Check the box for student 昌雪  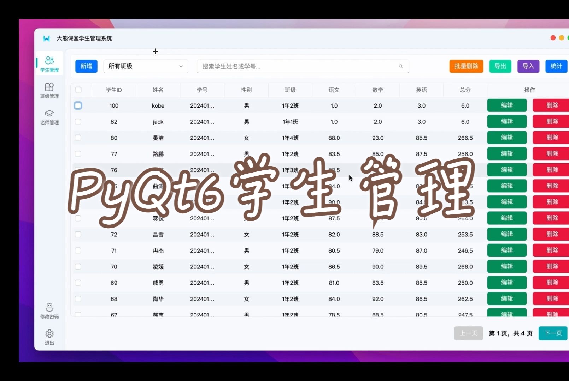[x=78, y=234]
